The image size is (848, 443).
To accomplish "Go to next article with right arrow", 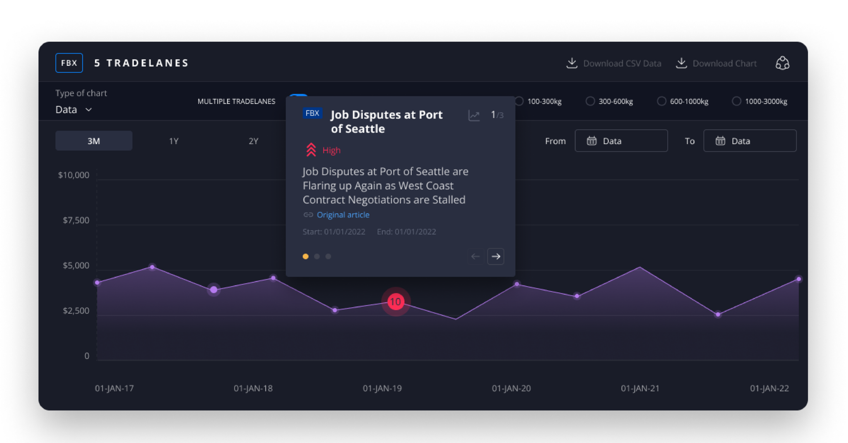I will click(496, 257).
